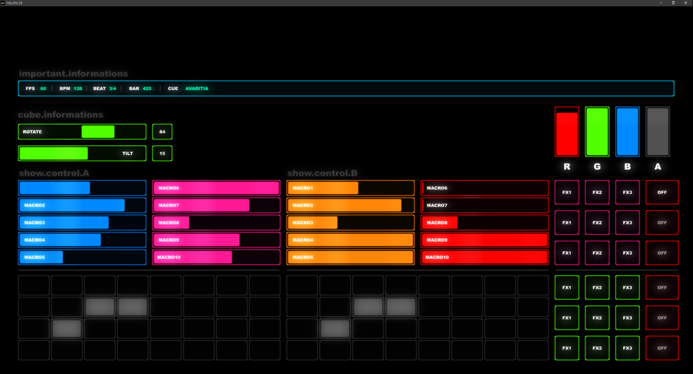Click the green G color fader
693x374 pixels.
pyautogui.click(x=597, y=132)
